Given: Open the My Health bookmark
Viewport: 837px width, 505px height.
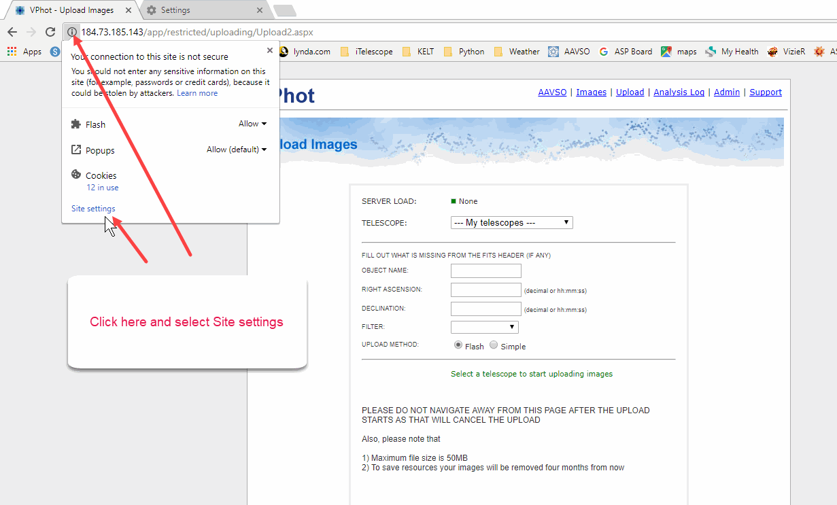Looking at the screenshot, I should (x=732, y=52).
